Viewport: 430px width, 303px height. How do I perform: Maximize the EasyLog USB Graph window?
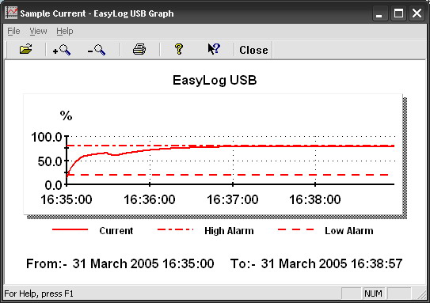point(398,13)
